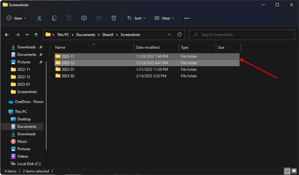Select the 2023-02 folder in file list
Viewport: 299px width, 175px height.
click(68, 76)
